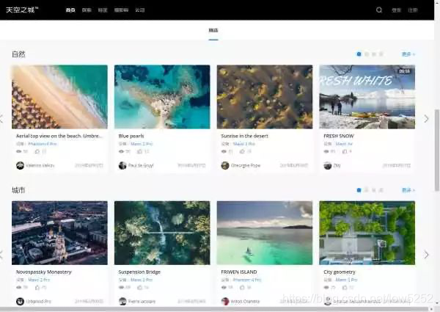Open Phantom 4 Pro link under Aerial top view
Screen dimensions: 440x312
pos(43,144)
